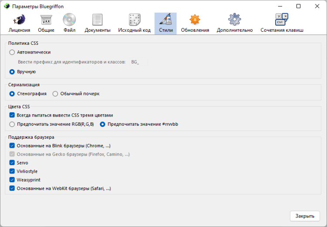Screen dimensions: 327x227
Task: Click the BG_ prefix input field
Action: point(139,62)
